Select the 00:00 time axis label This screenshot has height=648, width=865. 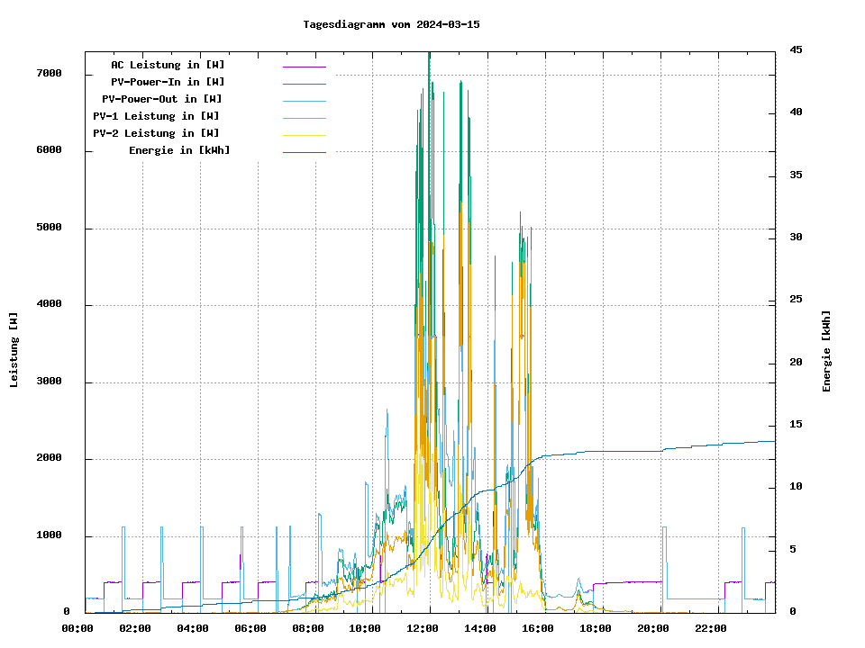point(77,628)
